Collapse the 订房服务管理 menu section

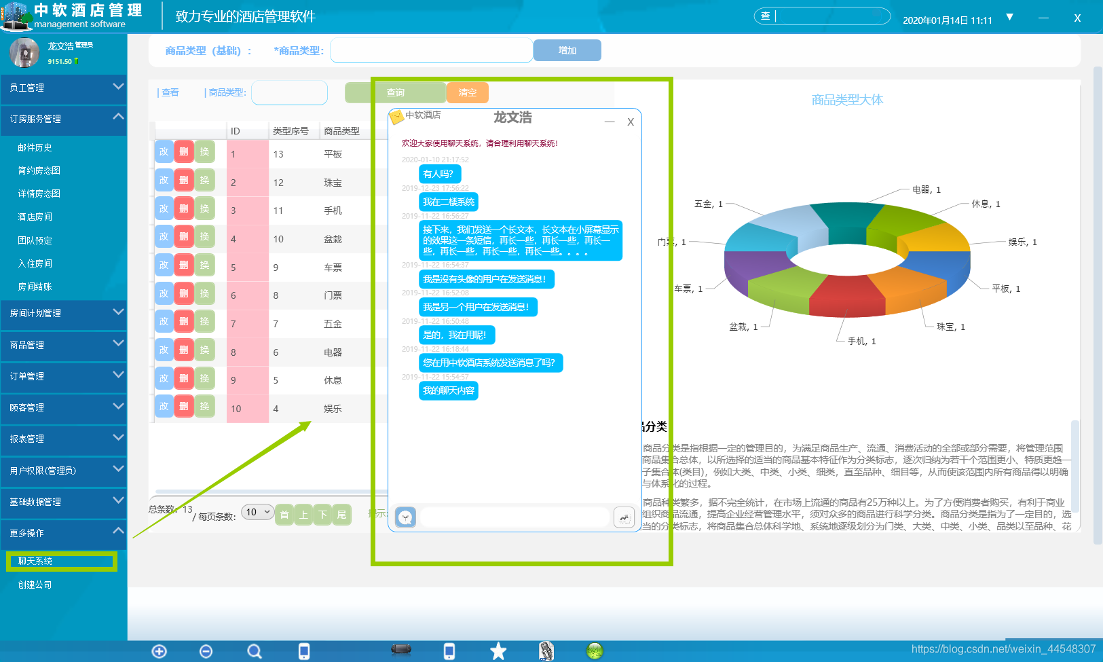coord(63,119)
